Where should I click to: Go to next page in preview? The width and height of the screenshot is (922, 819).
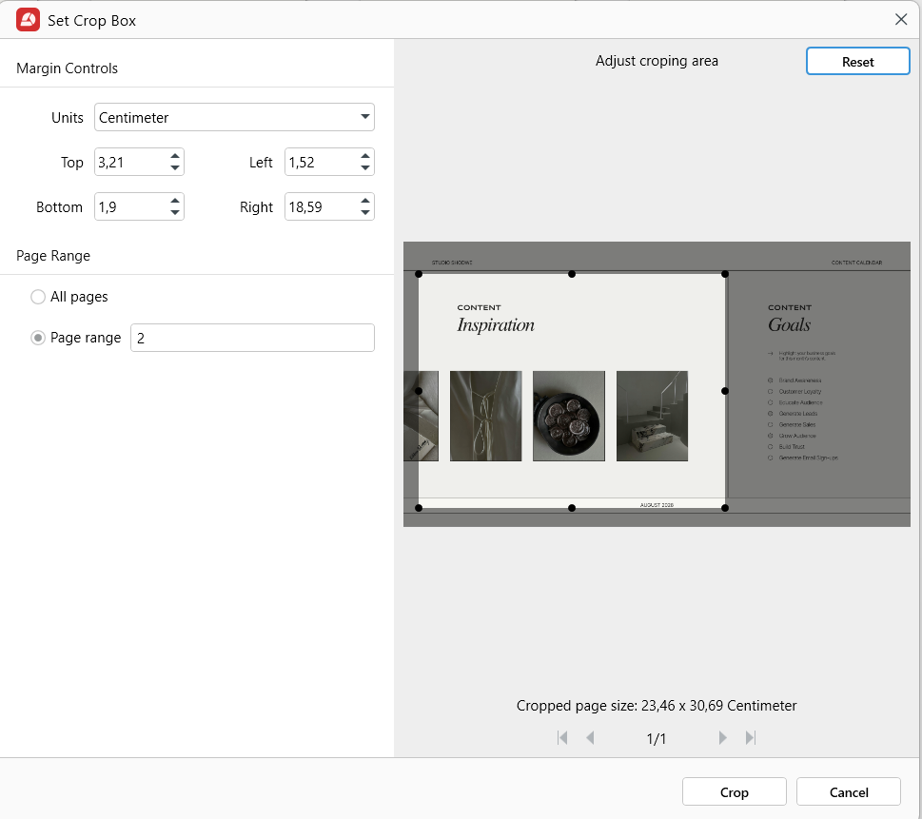click(723, 738)
